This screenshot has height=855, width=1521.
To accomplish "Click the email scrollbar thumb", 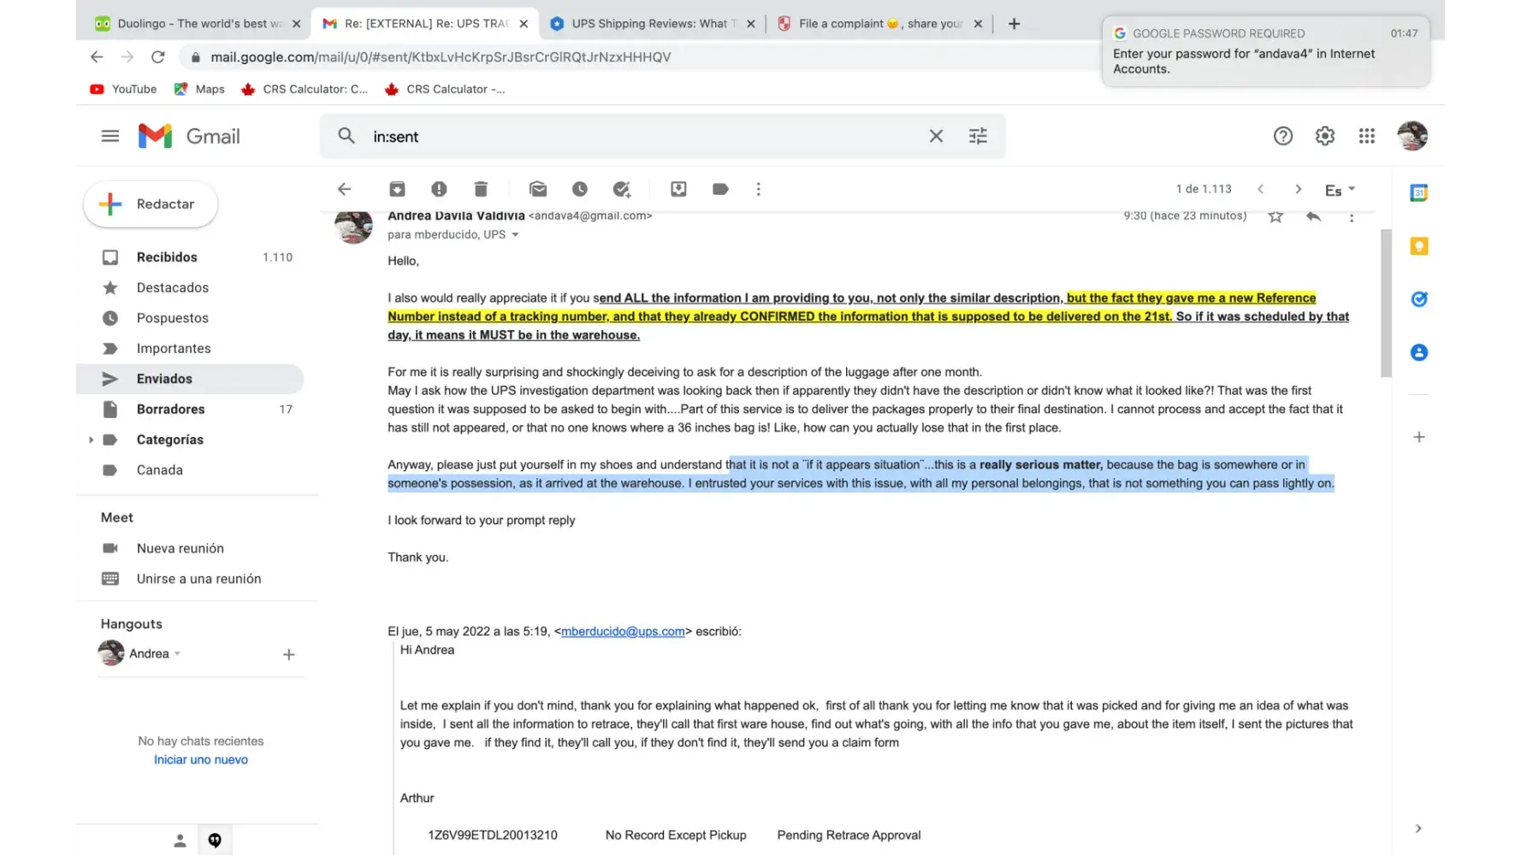I will pyautogui.click(x=1386, y=303).
